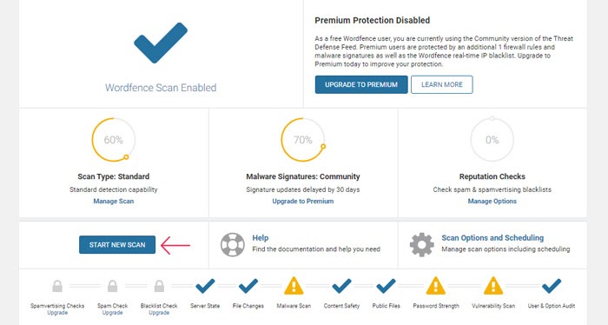Viewport: 608px width, 325px height.
Task: Click the Spamvertising Checks padlock icon
Action: (57, 286)
